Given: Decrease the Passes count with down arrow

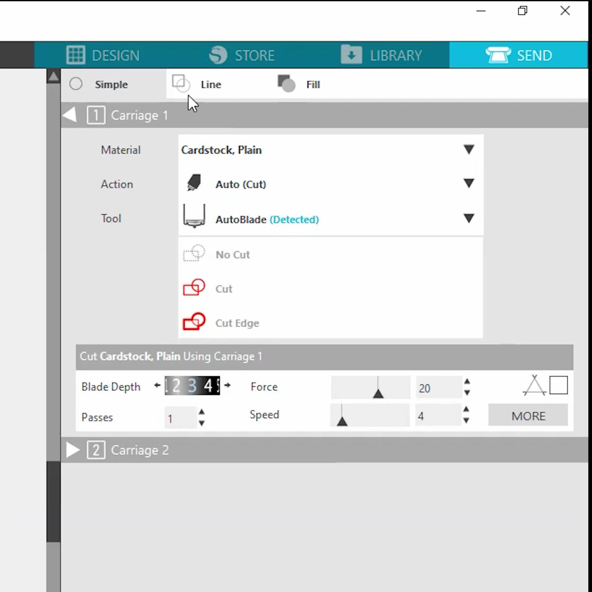Looking at the screenshot, I should point(202,423).
